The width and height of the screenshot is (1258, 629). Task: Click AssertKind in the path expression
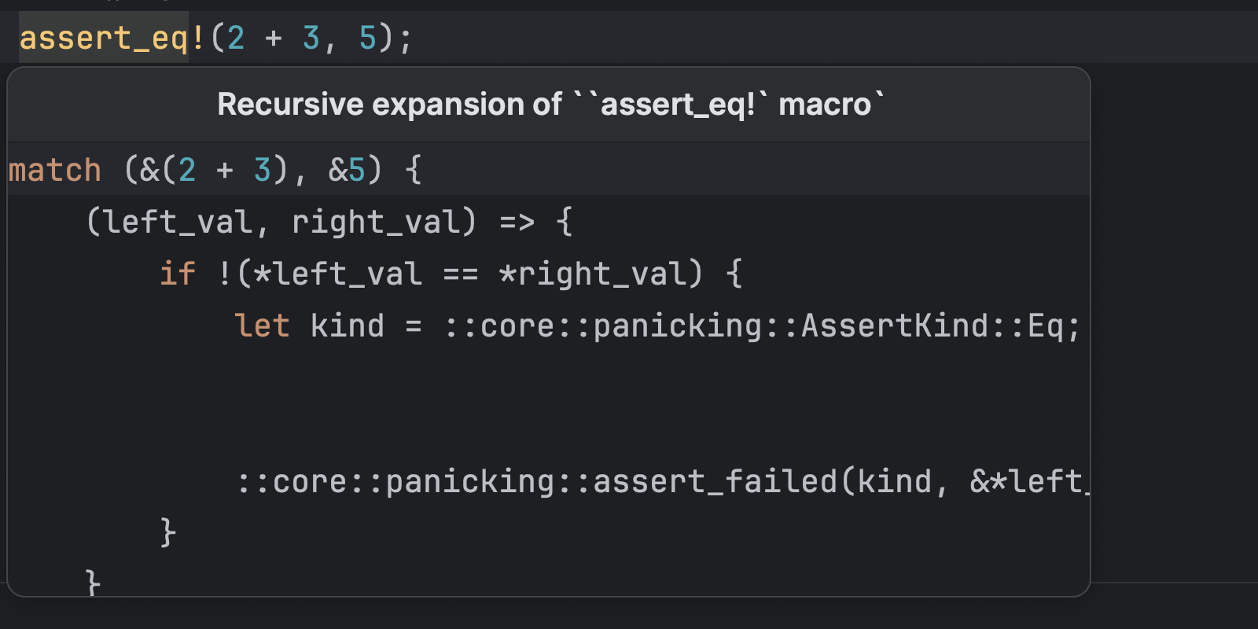pyautogui.click(x=895, y=326)
